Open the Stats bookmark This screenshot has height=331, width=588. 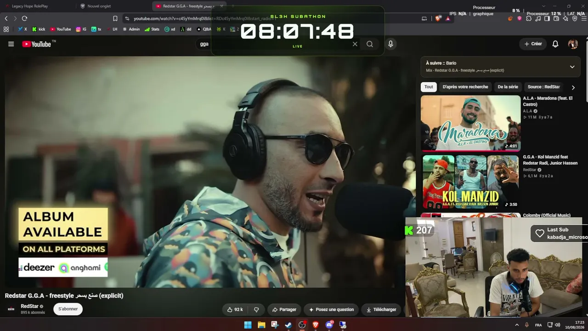point(152,29)
